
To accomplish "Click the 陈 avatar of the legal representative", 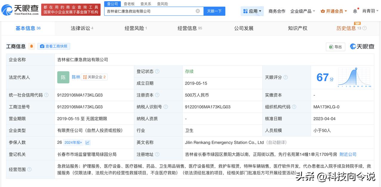I will point(63,77).
